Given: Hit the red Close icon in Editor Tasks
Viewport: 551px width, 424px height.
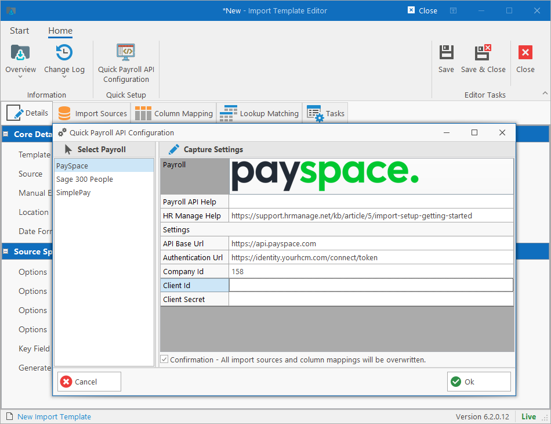Looking at the screenshot, I should point(525,52).
